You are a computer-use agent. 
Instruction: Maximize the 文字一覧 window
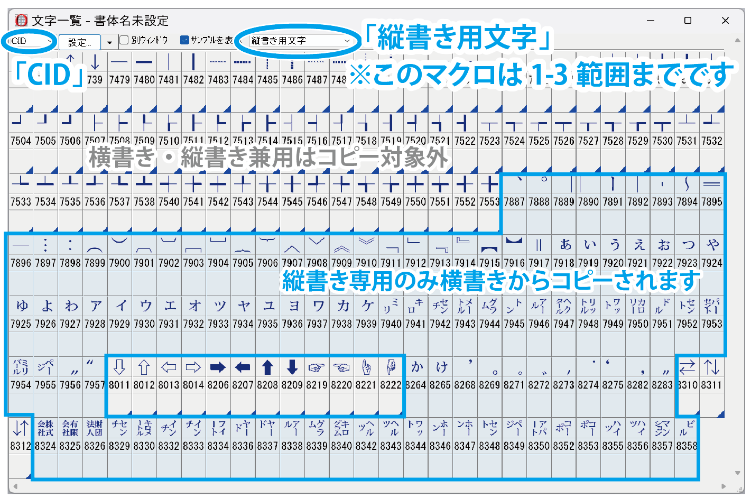coord(688,21)
